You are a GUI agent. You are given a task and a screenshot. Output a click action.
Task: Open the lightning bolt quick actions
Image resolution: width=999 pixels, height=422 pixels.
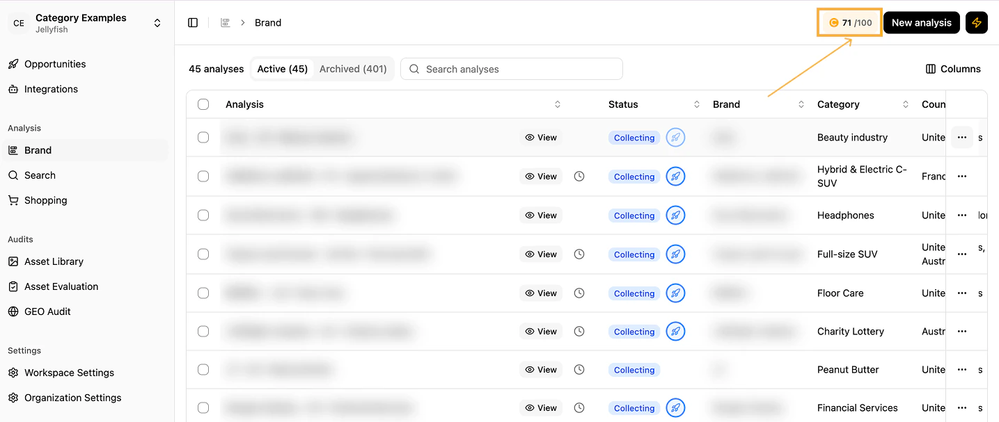[x=977, y=23]
